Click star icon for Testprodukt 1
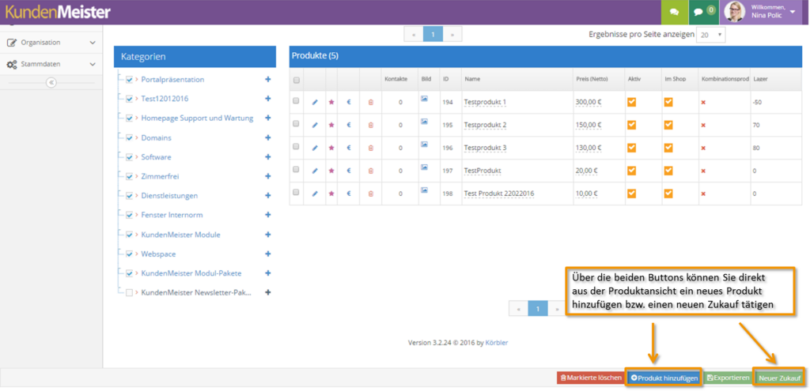This screenshot has height=391, width=810. [x=331, y=102]
